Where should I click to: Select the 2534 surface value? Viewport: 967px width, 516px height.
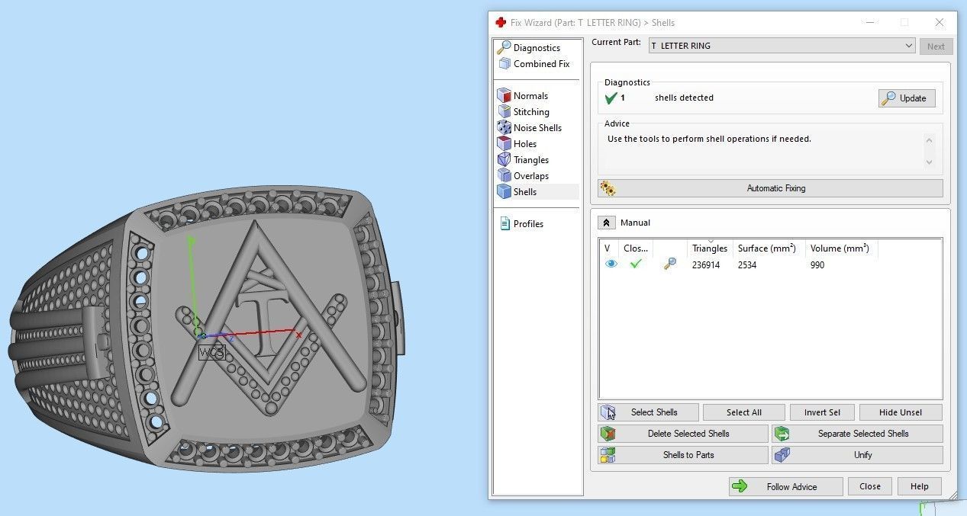[747, 265]
